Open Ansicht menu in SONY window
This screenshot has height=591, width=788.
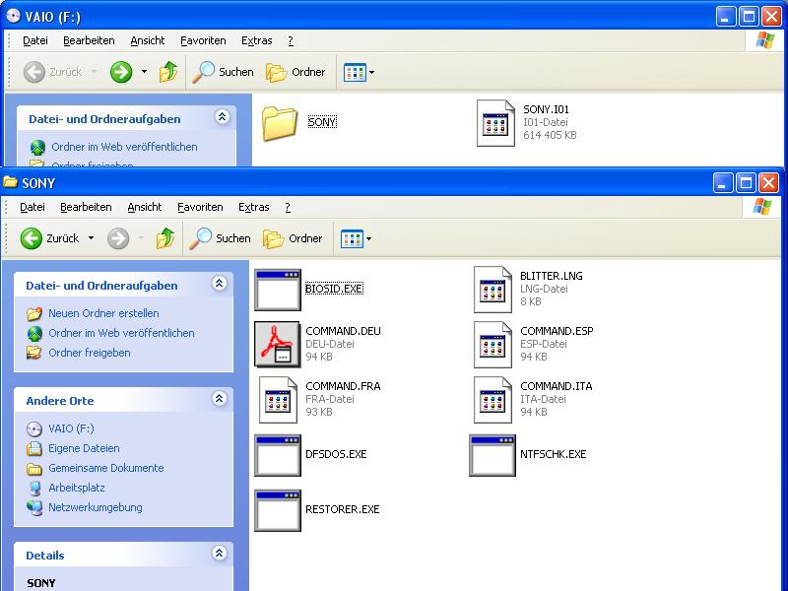[145, 207]
